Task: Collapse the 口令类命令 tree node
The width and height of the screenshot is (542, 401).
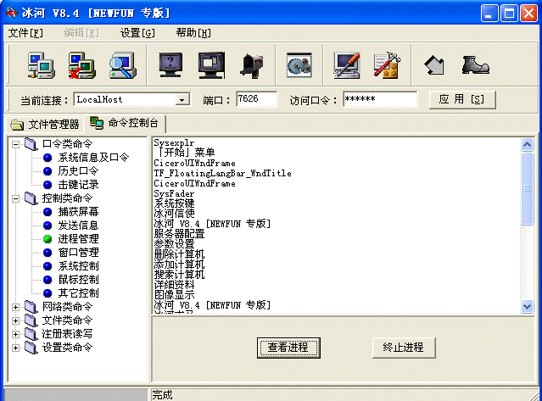Action: coord(15,144)
